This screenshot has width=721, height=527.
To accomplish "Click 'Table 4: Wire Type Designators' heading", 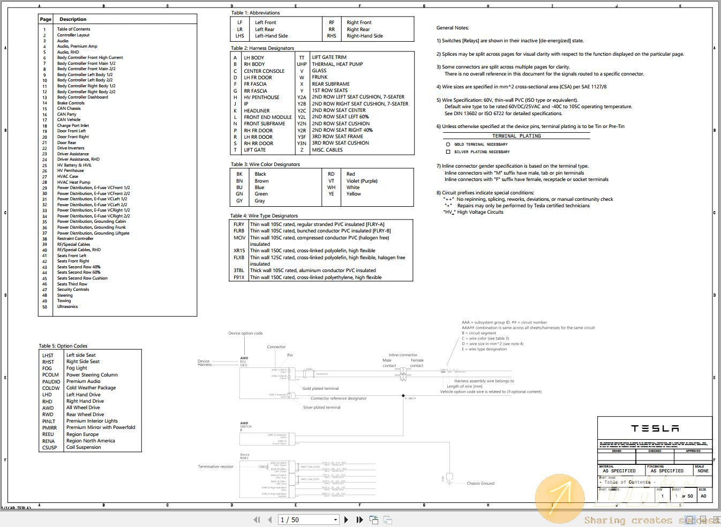I will point(264,216).
